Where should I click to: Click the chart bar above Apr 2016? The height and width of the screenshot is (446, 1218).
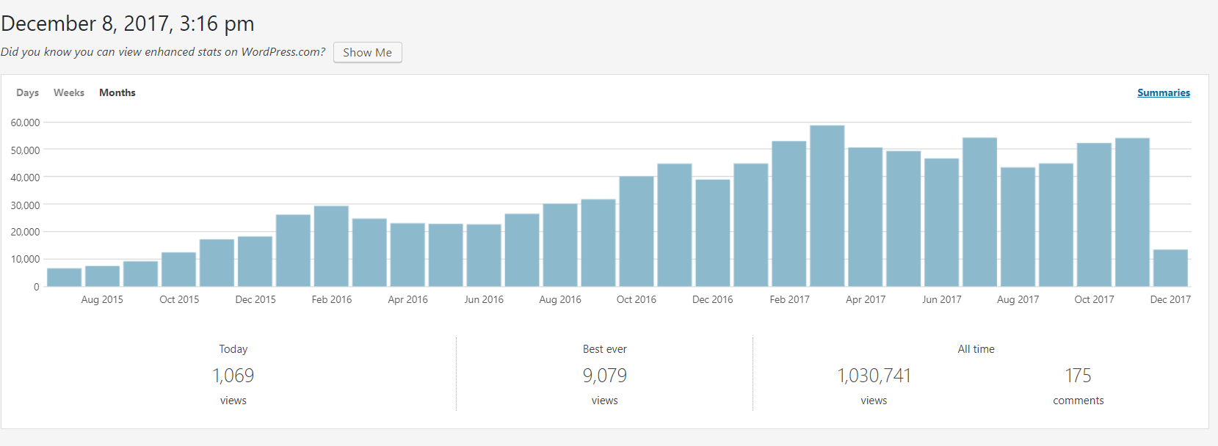[x=407, y=255]
